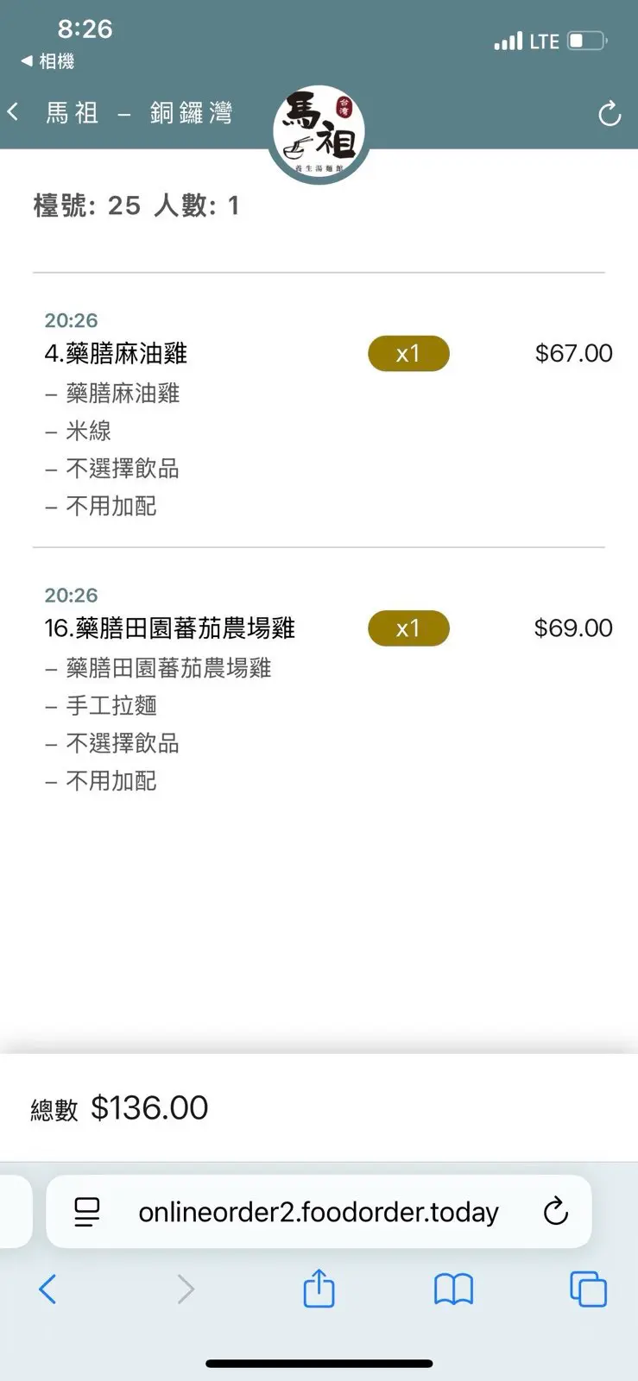Select the 16.藥膳田園蕃茄農場雞 order item
Image resolution: width=638 pixels, height=1381 pixels.
[170, 628]
